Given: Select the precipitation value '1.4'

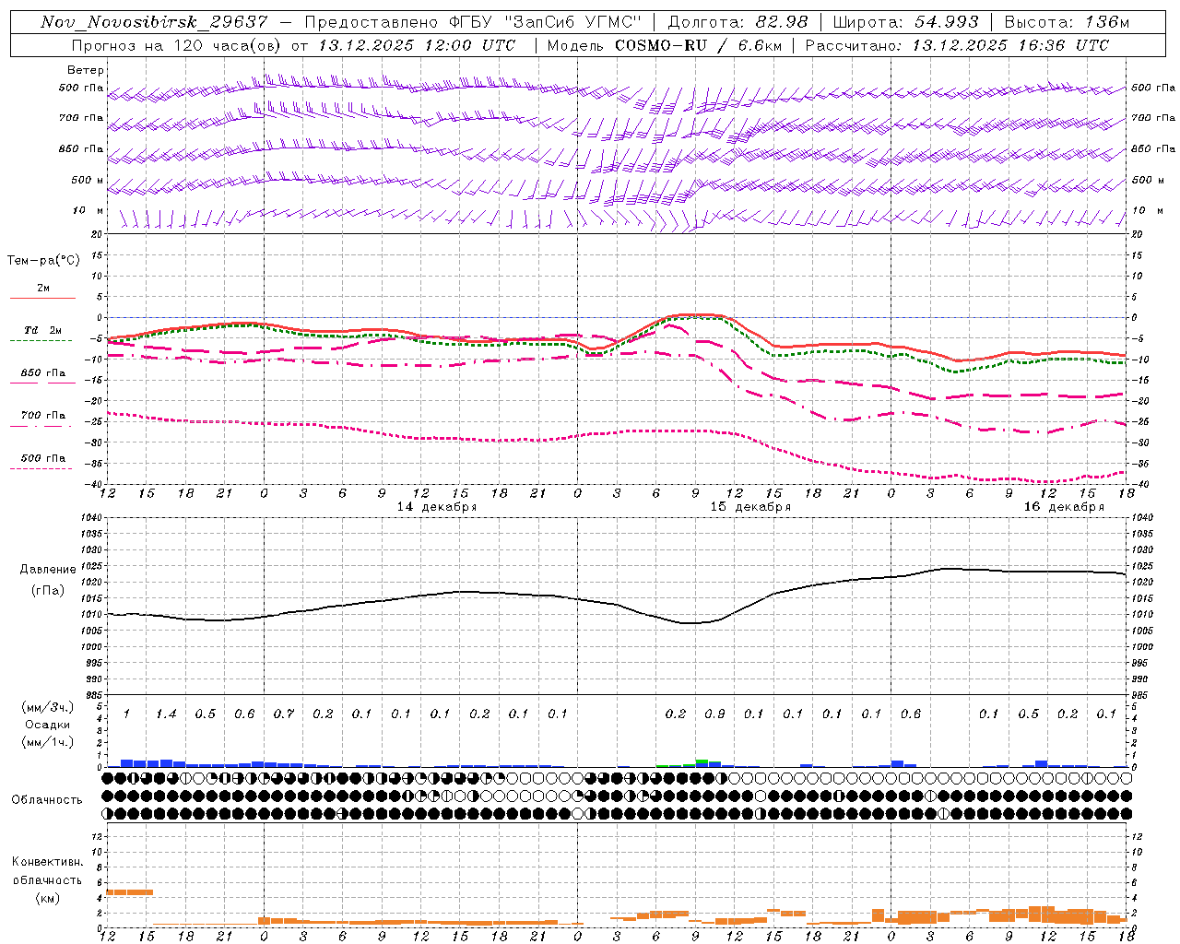Looking at the screenshot, I should pos(166,714).
